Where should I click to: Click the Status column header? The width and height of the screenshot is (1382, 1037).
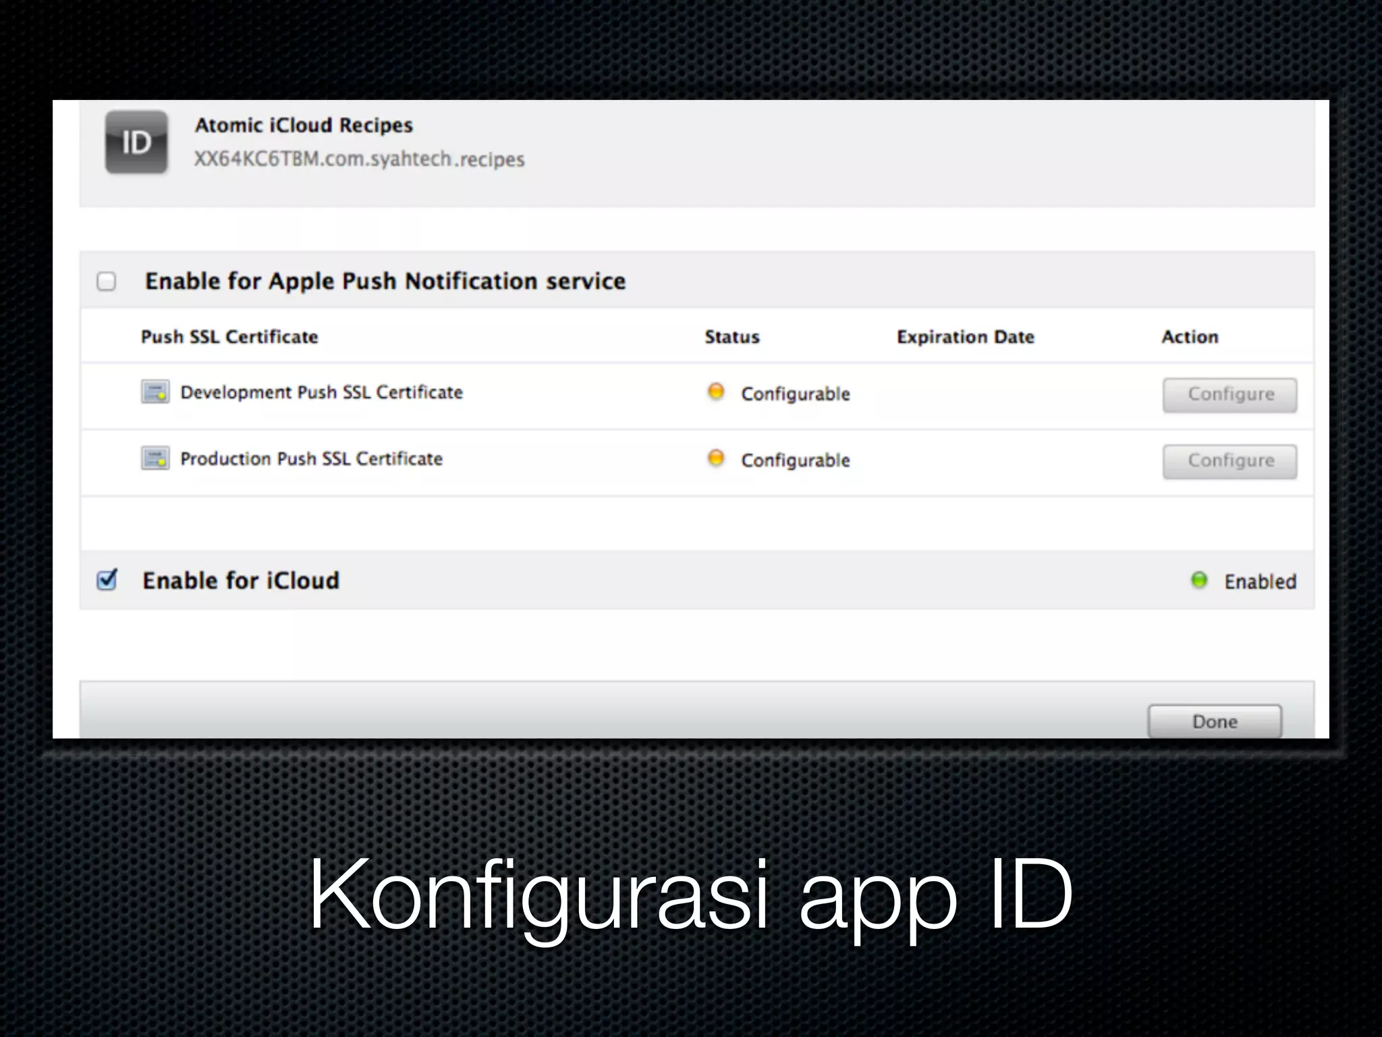[x=732, y=337]
